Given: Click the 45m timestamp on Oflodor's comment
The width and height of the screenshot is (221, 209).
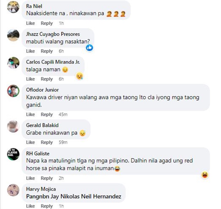Looking at the screenshot, I should (x=63, y=114).
